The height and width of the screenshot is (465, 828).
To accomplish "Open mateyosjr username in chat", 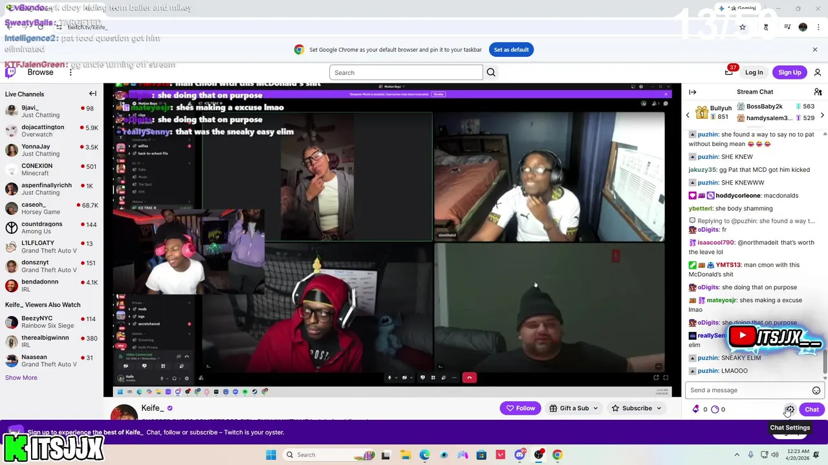I will pos(721,300).
